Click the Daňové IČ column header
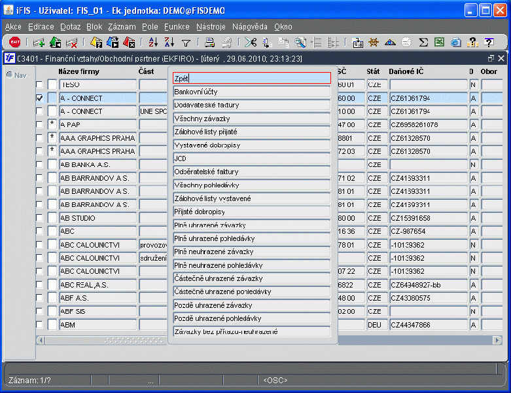The height and width of the screenshot is (393, 511). pos(406,71)
